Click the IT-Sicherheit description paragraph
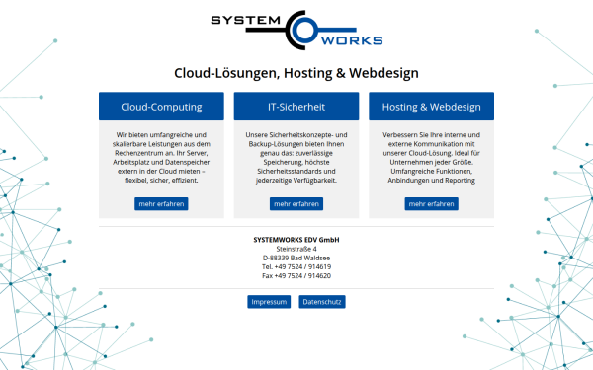The height and width of the screenshot is (370, 593). click(296, 158)
